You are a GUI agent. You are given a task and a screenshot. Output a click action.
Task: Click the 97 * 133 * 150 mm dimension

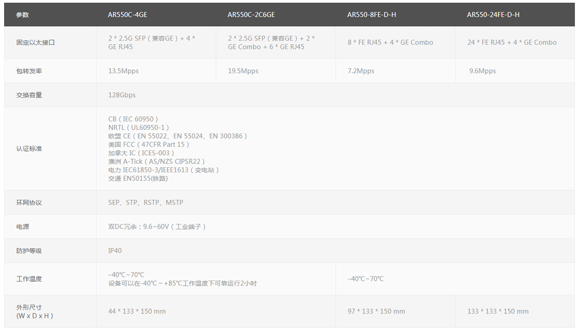(x=376, y=311)
